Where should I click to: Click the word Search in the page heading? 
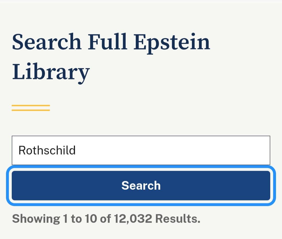(47, 42)
